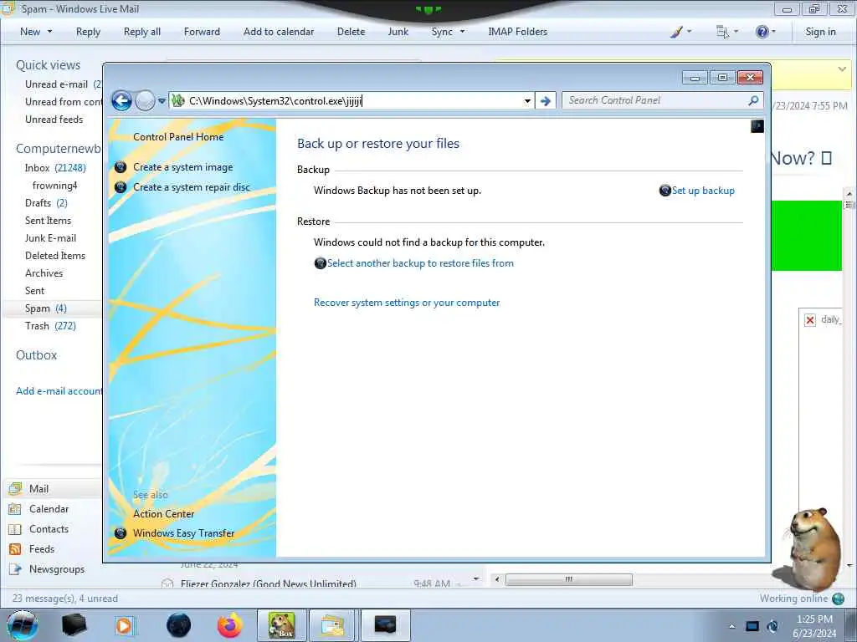
Task: Click the Windows Easy Transfer shield icon
Action: point(121,532)
